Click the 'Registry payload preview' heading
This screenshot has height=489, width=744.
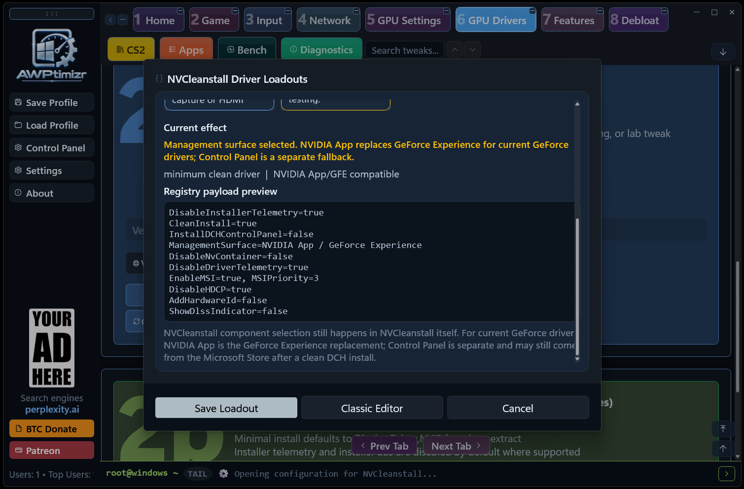[x=220, y=191]
